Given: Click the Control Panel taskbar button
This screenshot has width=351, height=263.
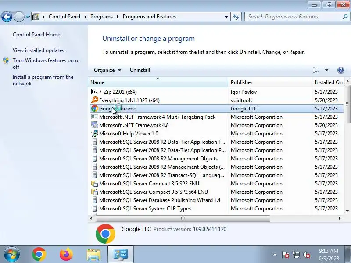Looking at the screenshot, I should pos(121,255).
